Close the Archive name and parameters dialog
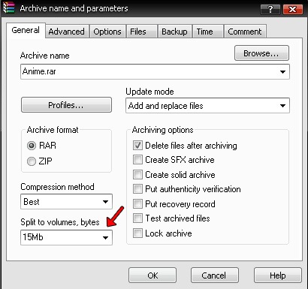The height and width of the screenshot is (289, 308). [x=292, y=10]
